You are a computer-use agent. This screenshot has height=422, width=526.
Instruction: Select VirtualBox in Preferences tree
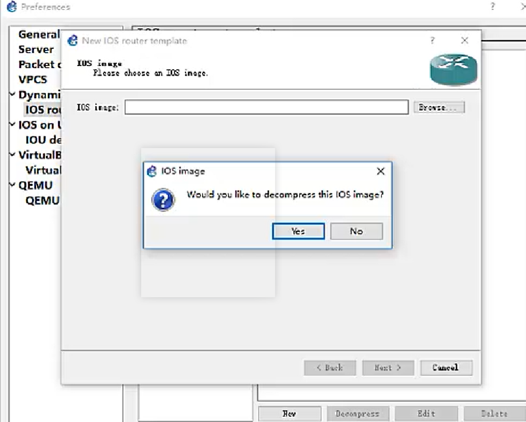click(39, 155)
